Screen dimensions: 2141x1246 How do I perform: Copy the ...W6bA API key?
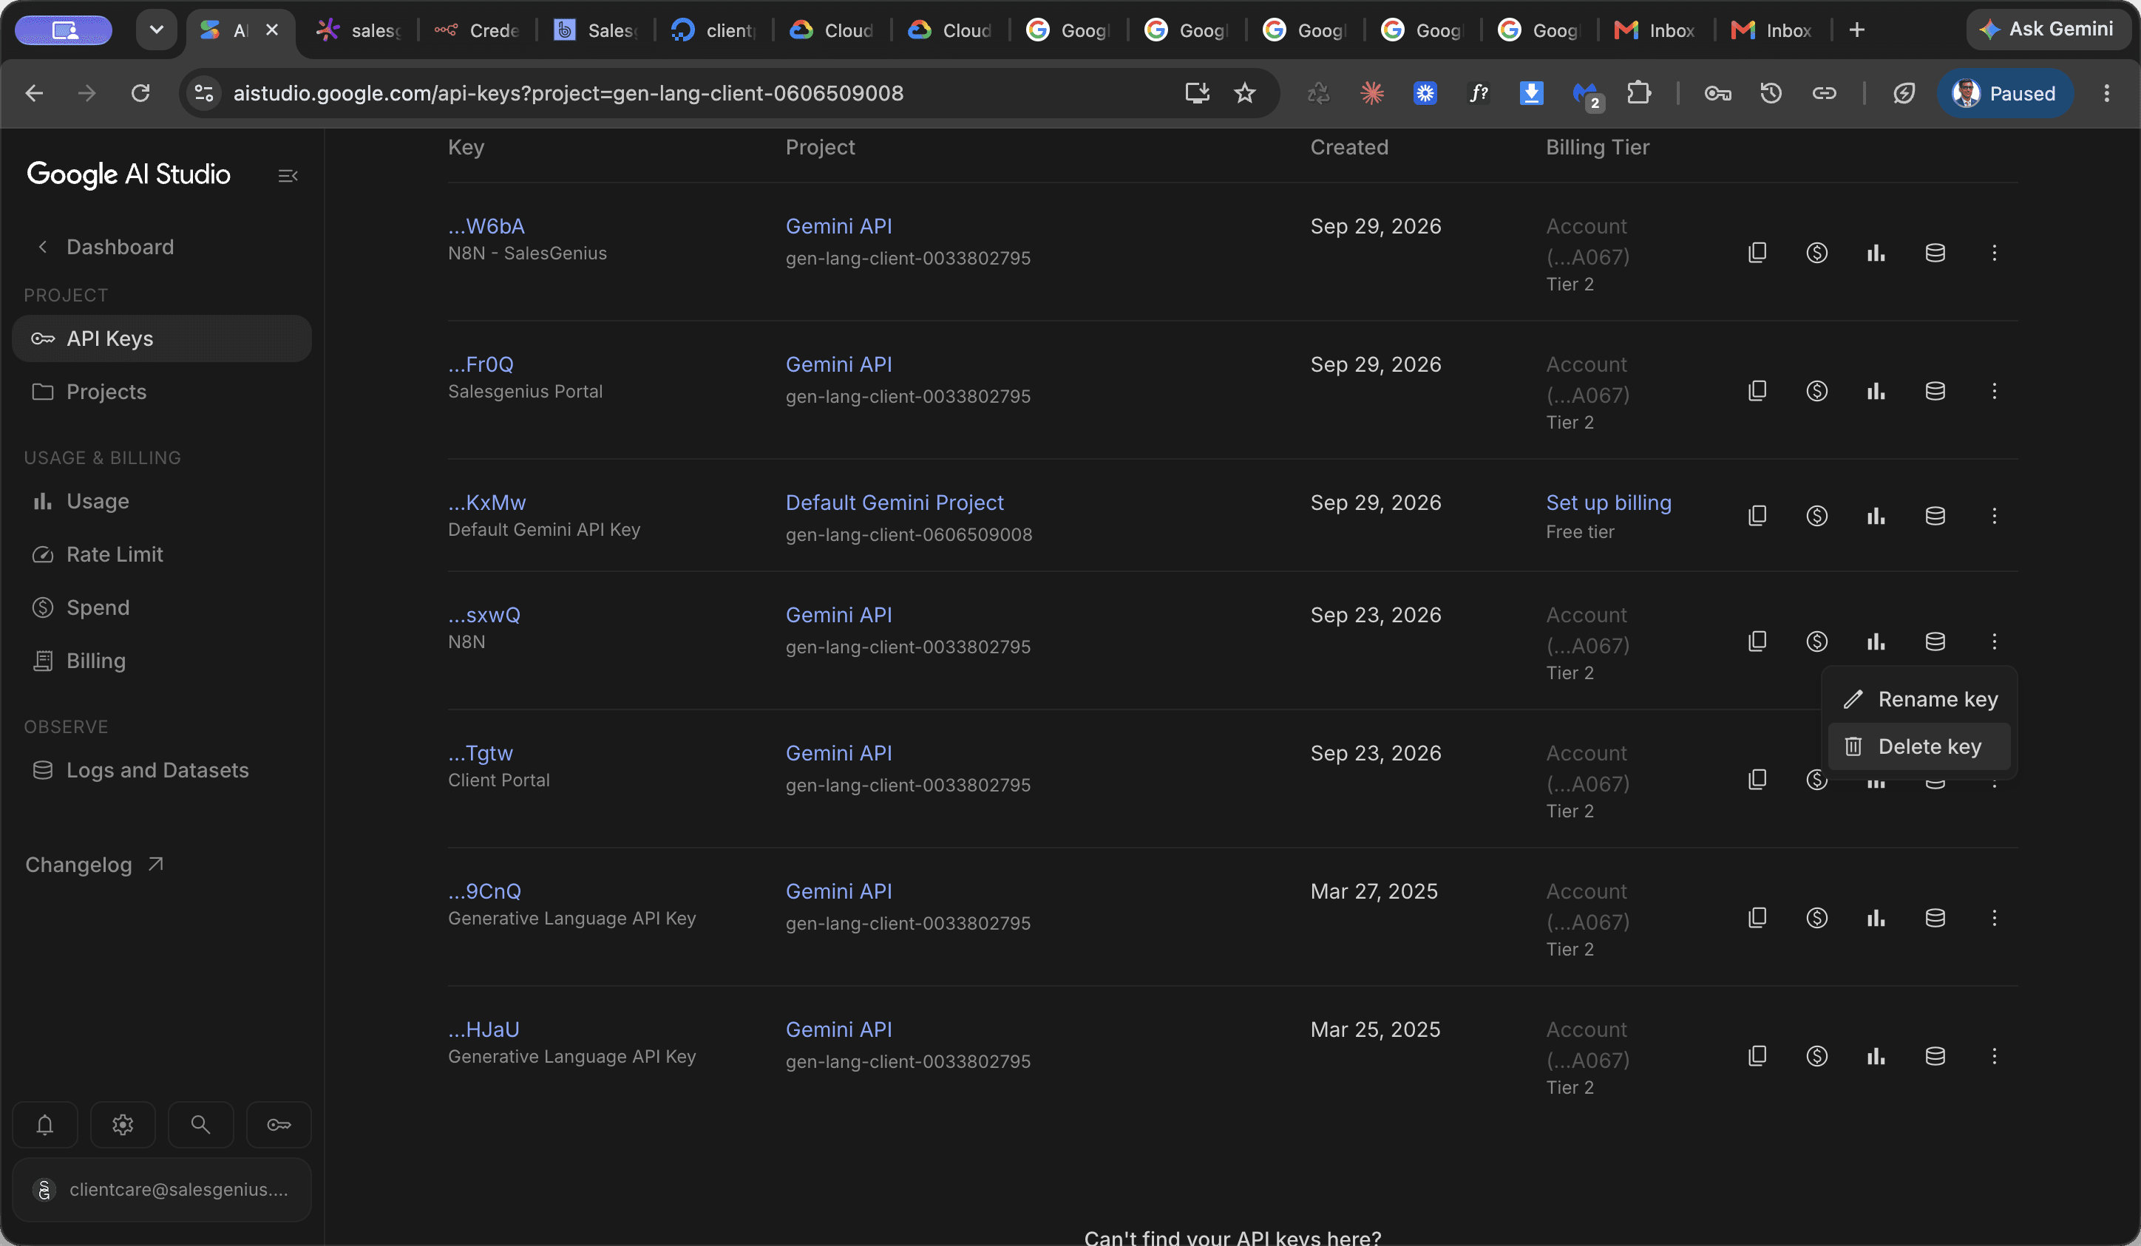point(1757,253)
